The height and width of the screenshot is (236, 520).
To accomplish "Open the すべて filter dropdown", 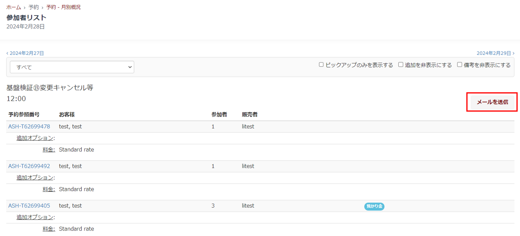I will pyautogui.click(x=72, y=67).
